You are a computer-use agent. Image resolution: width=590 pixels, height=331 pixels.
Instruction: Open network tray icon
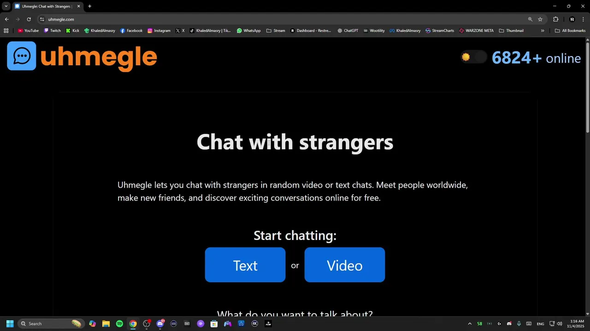coord(552,324)
